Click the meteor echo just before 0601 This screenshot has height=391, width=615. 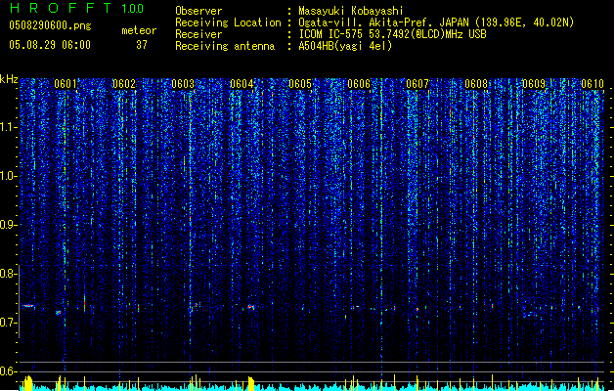(58, 313)
